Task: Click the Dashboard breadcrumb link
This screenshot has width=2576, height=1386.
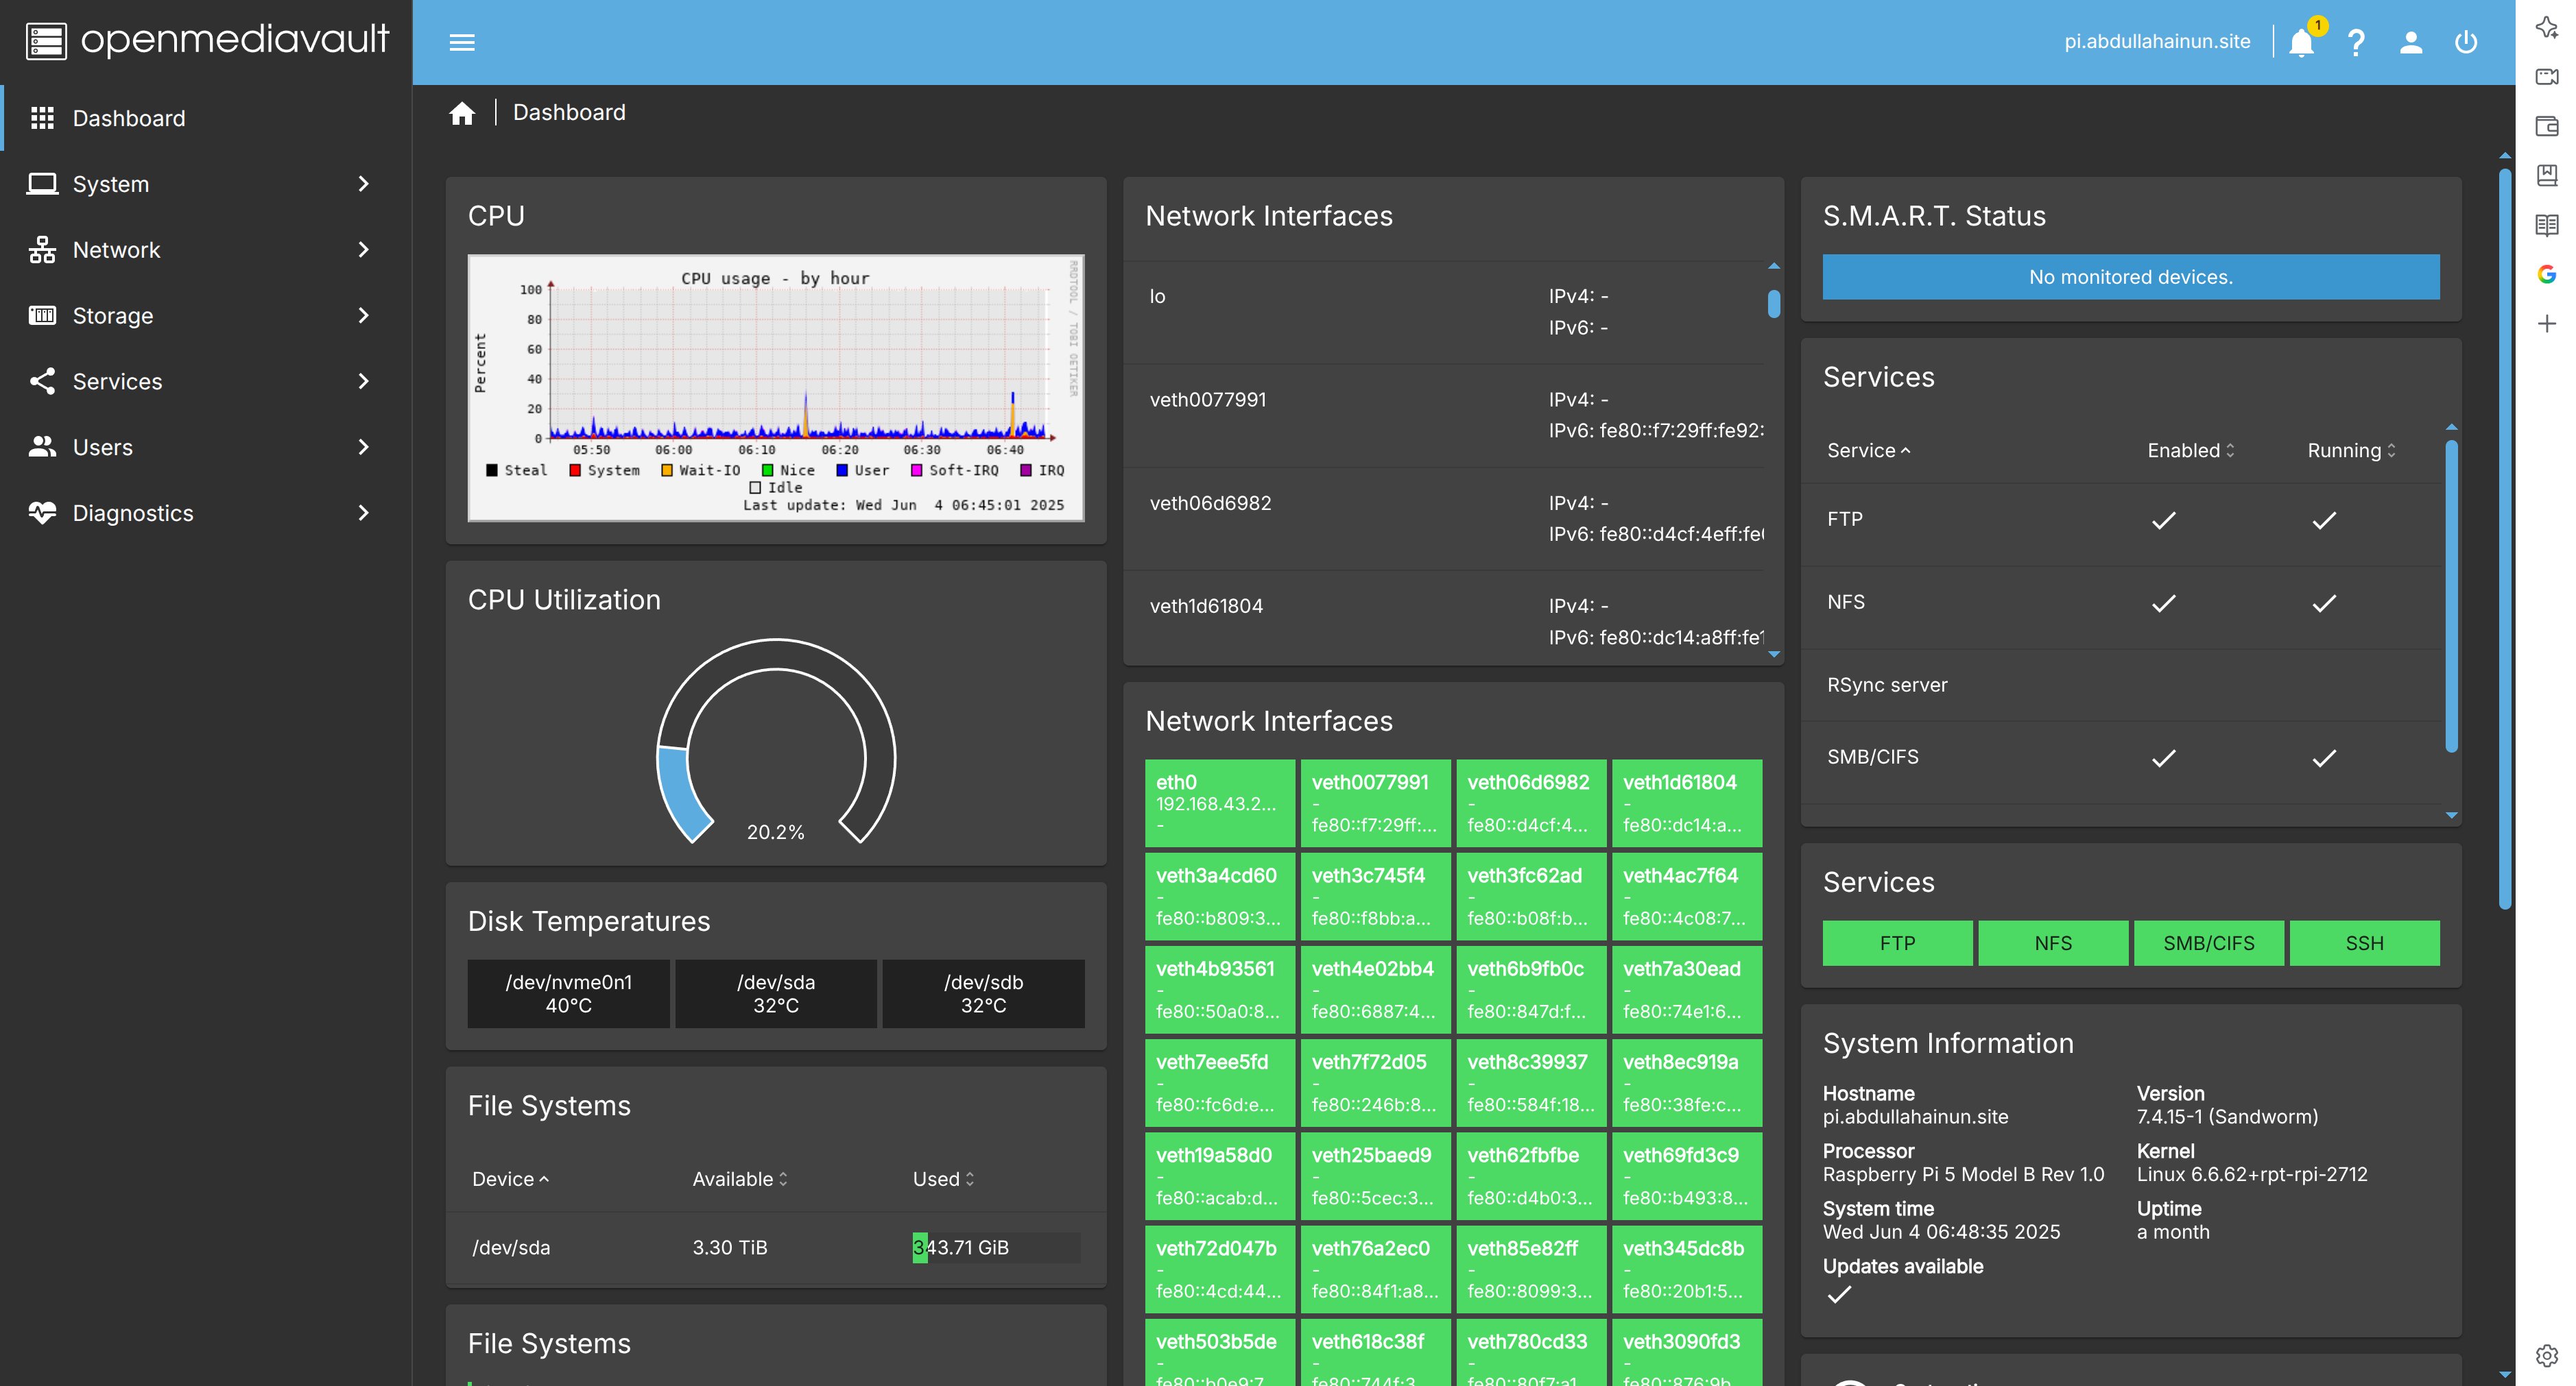Action: pos(569,113)
